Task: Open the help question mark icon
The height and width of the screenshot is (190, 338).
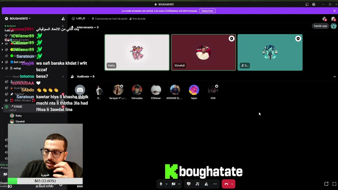Action: [314, 4]
